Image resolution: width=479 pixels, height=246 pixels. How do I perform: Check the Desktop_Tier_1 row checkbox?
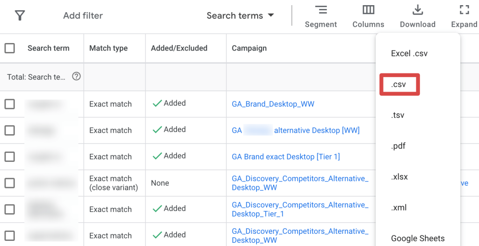point(10,210)
